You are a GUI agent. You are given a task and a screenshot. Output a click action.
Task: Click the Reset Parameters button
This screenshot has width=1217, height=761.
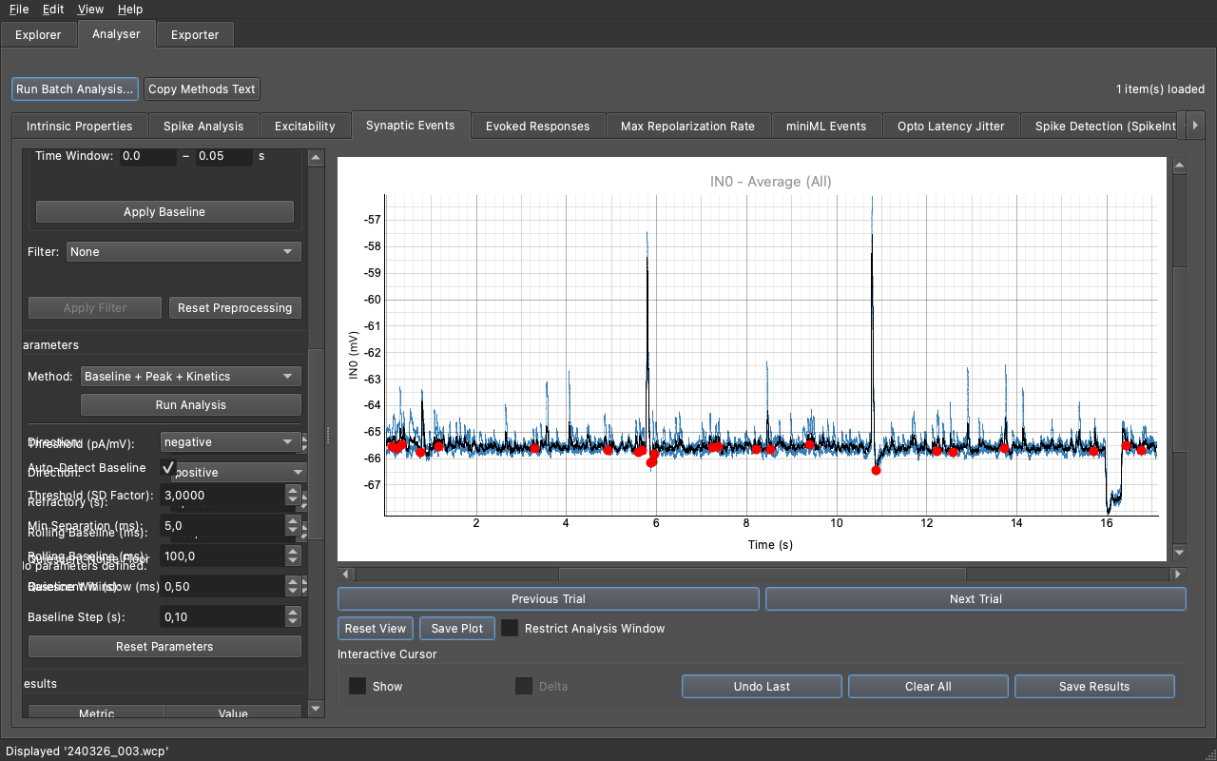tap(164, 647)
